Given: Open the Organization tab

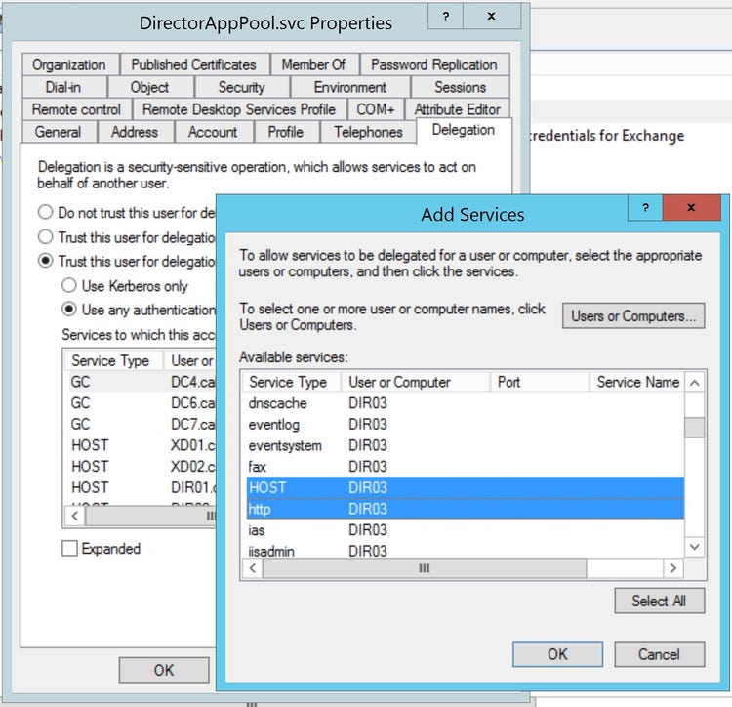Looking at the screenshot, I should 69,64.
